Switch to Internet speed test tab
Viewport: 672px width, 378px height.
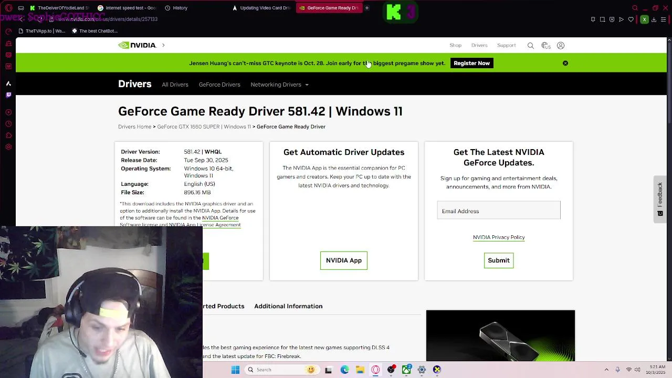(127, 8)
